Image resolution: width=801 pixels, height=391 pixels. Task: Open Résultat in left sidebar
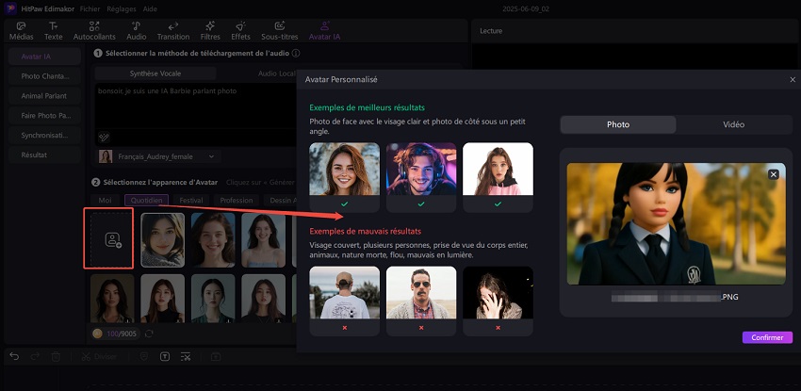[x=44, y=155]
